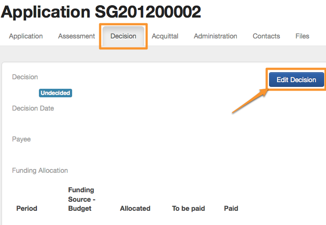Click the Application SG201200002 page title
This screenshot has height=225, width=326.
[101, 12]
